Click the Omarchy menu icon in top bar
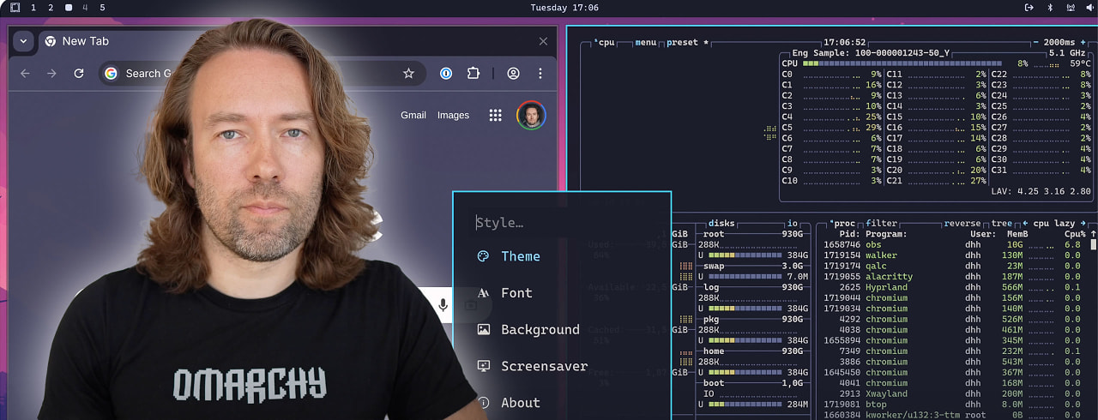 pyautogui.click(x=15, y=8)
